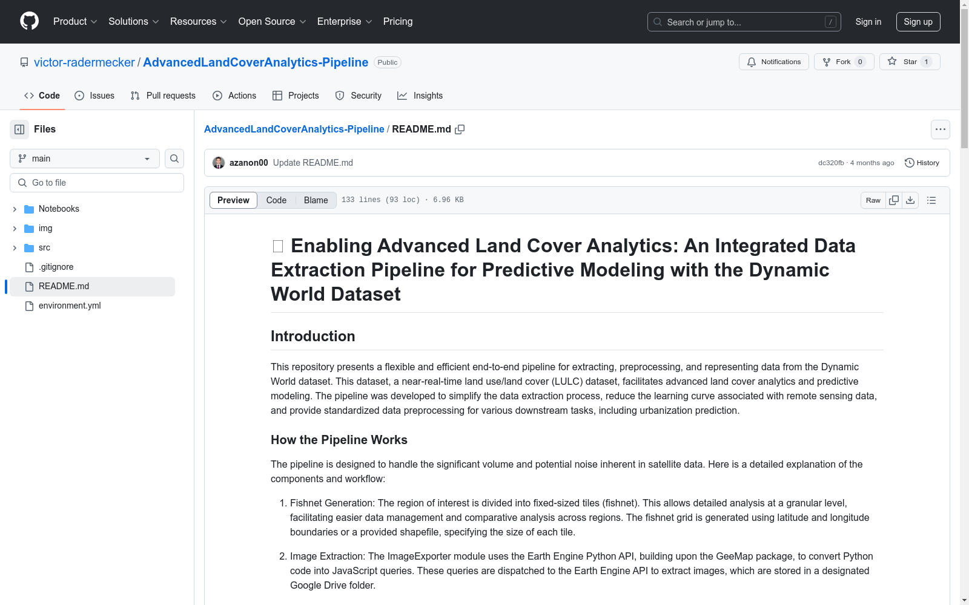This screenshot has width=969, height=605.
Task: Collapse the Files side panel icon
Action: (19, 129)
